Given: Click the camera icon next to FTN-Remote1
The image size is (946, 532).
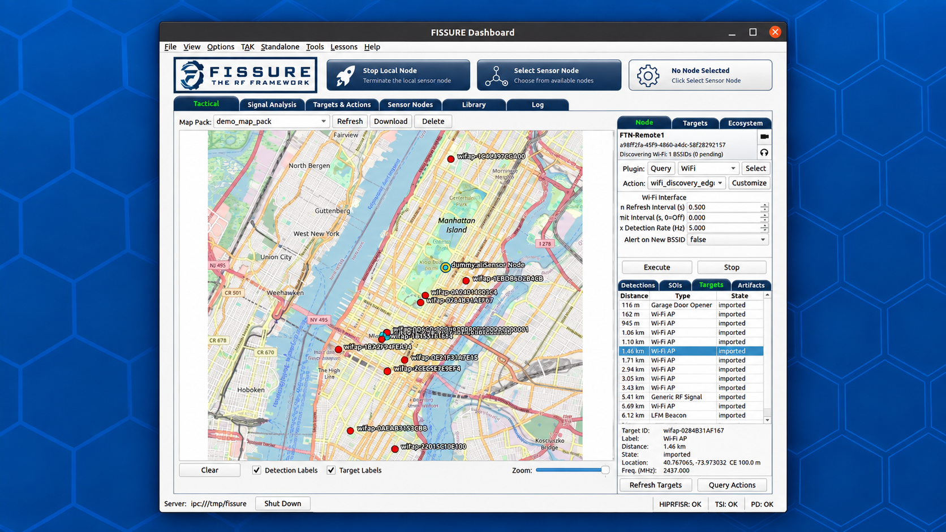Looking at the screenshot, I should pos(764,137).
